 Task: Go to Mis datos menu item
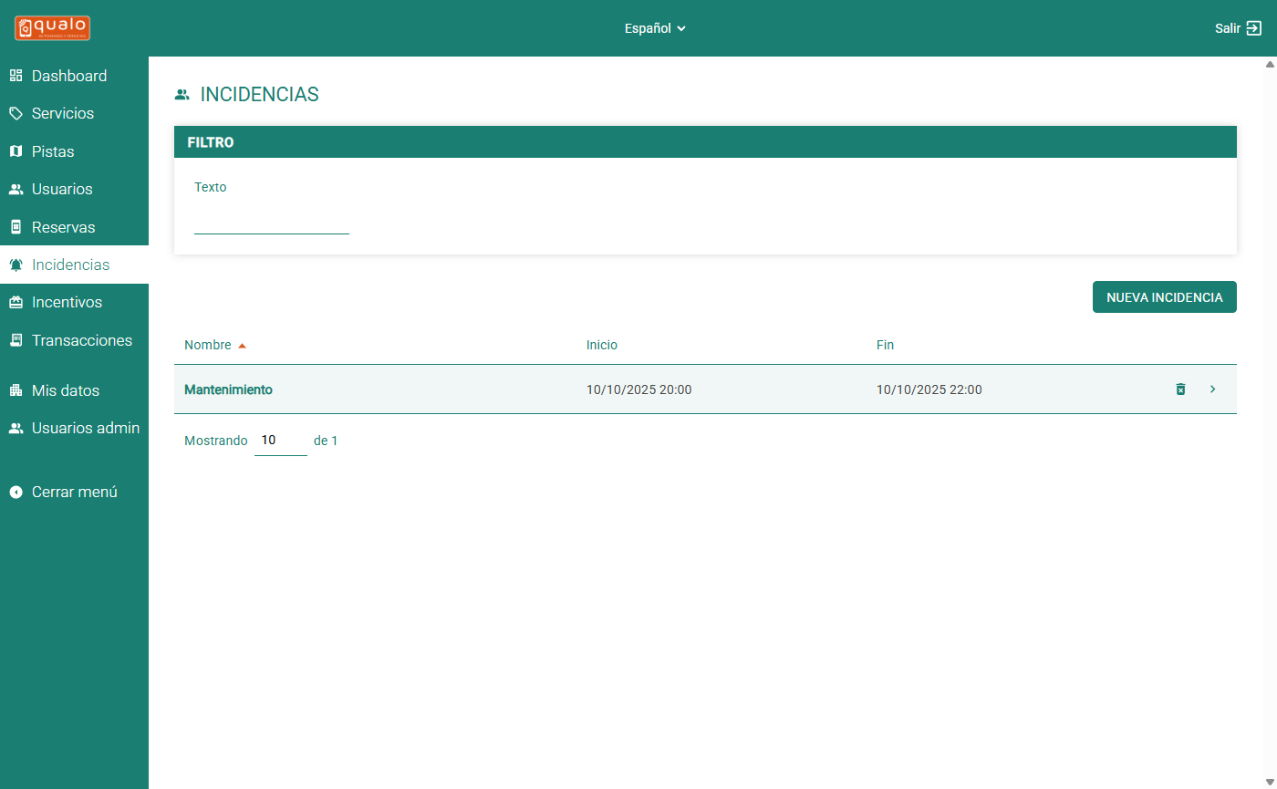point(65,390)
